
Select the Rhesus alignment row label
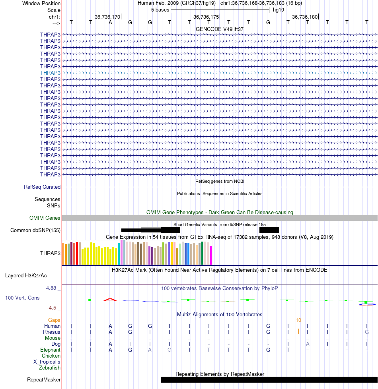click(51, 332)
